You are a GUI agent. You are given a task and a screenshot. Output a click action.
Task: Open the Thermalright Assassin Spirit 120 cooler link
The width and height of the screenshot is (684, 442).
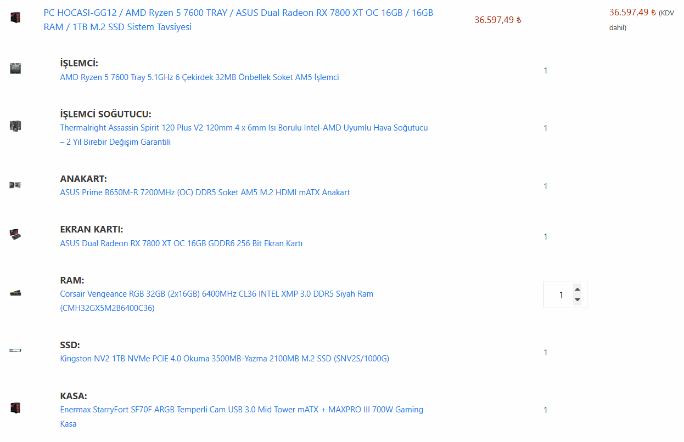click(244, 135)
